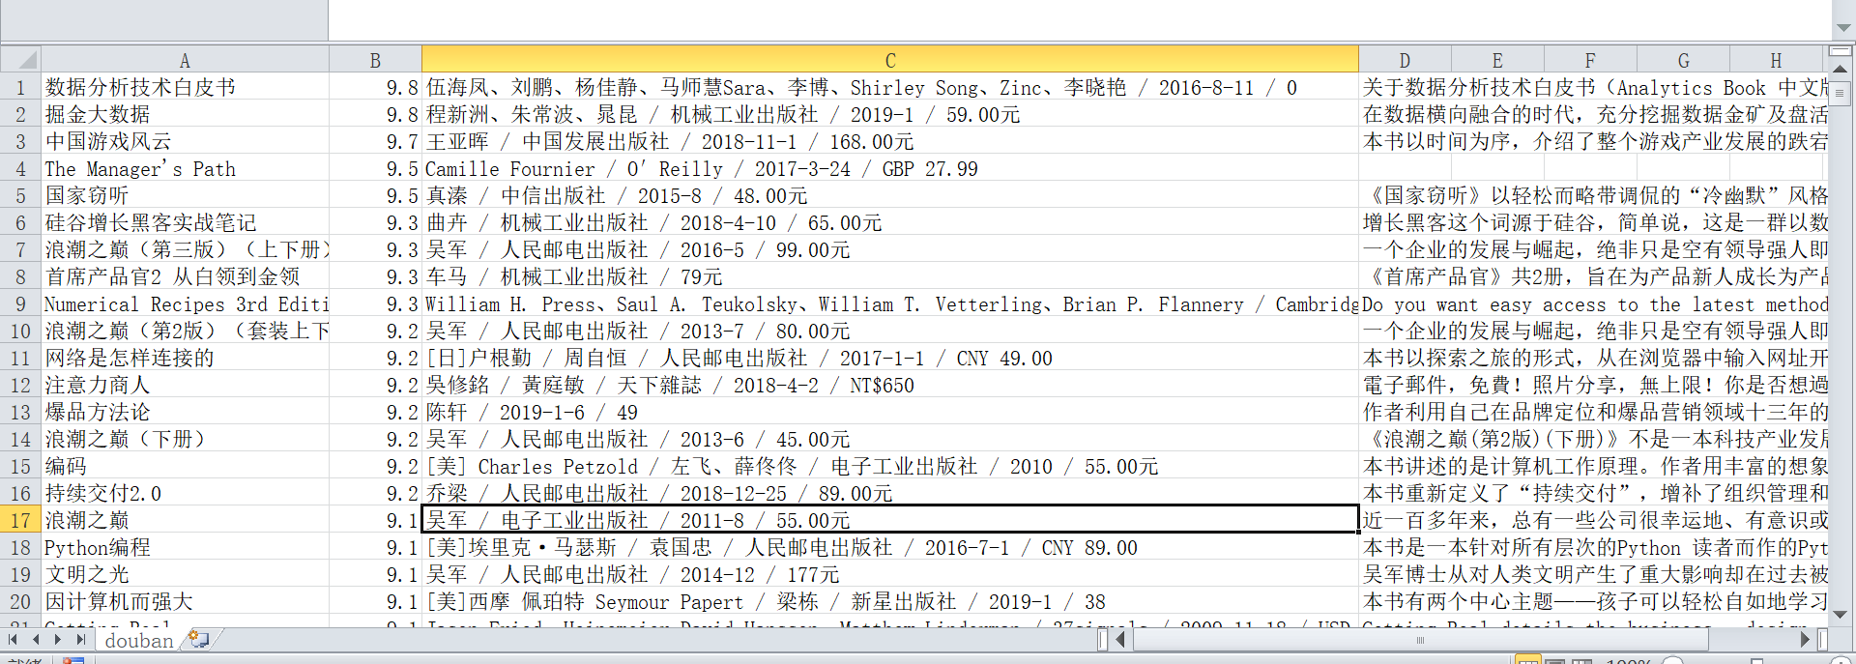Select cell with 掘金大数据
This screenshot has height=664, width=1856.
point(185,114)
